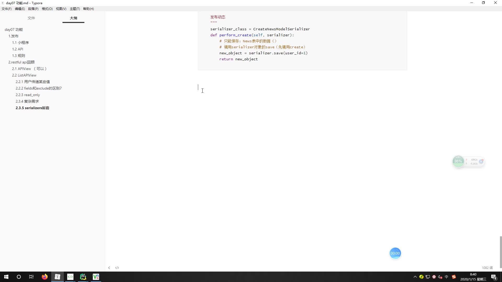
Task: Open the network tray icon
Action: tap(428, 277)
